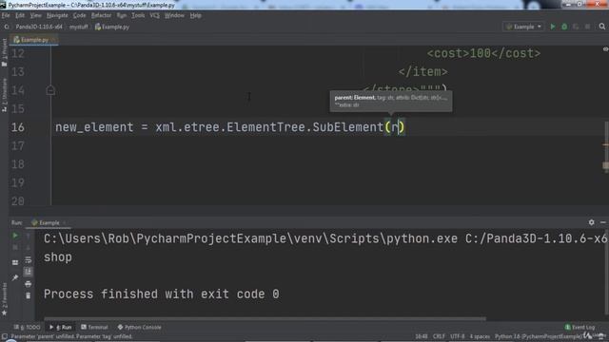609x342 pixels.
Task: Click 'Process finished with exit code 0' text
Action: pyautogui.click(x=161, y=294)
